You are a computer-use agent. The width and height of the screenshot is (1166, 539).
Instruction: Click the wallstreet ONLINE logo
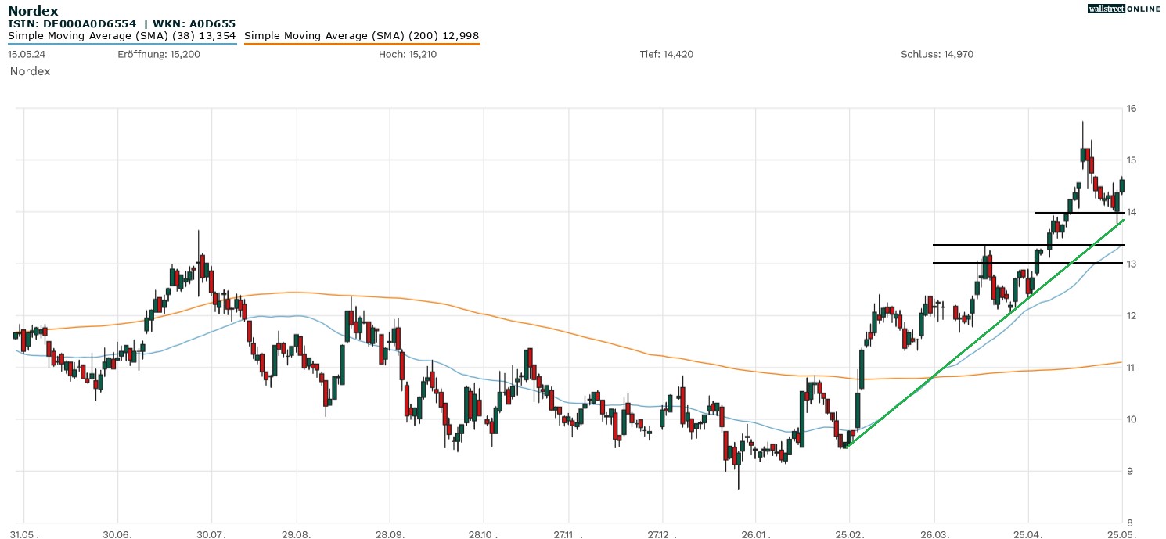[1124, 9]
